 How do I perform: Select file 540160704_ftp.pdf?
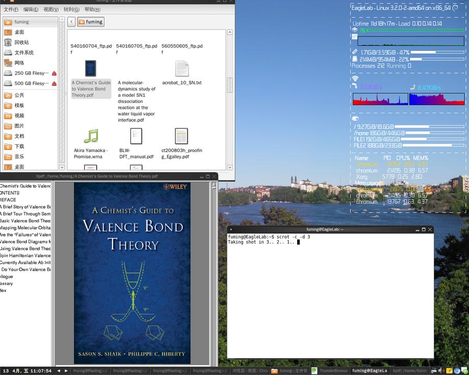tap(91, 49)
